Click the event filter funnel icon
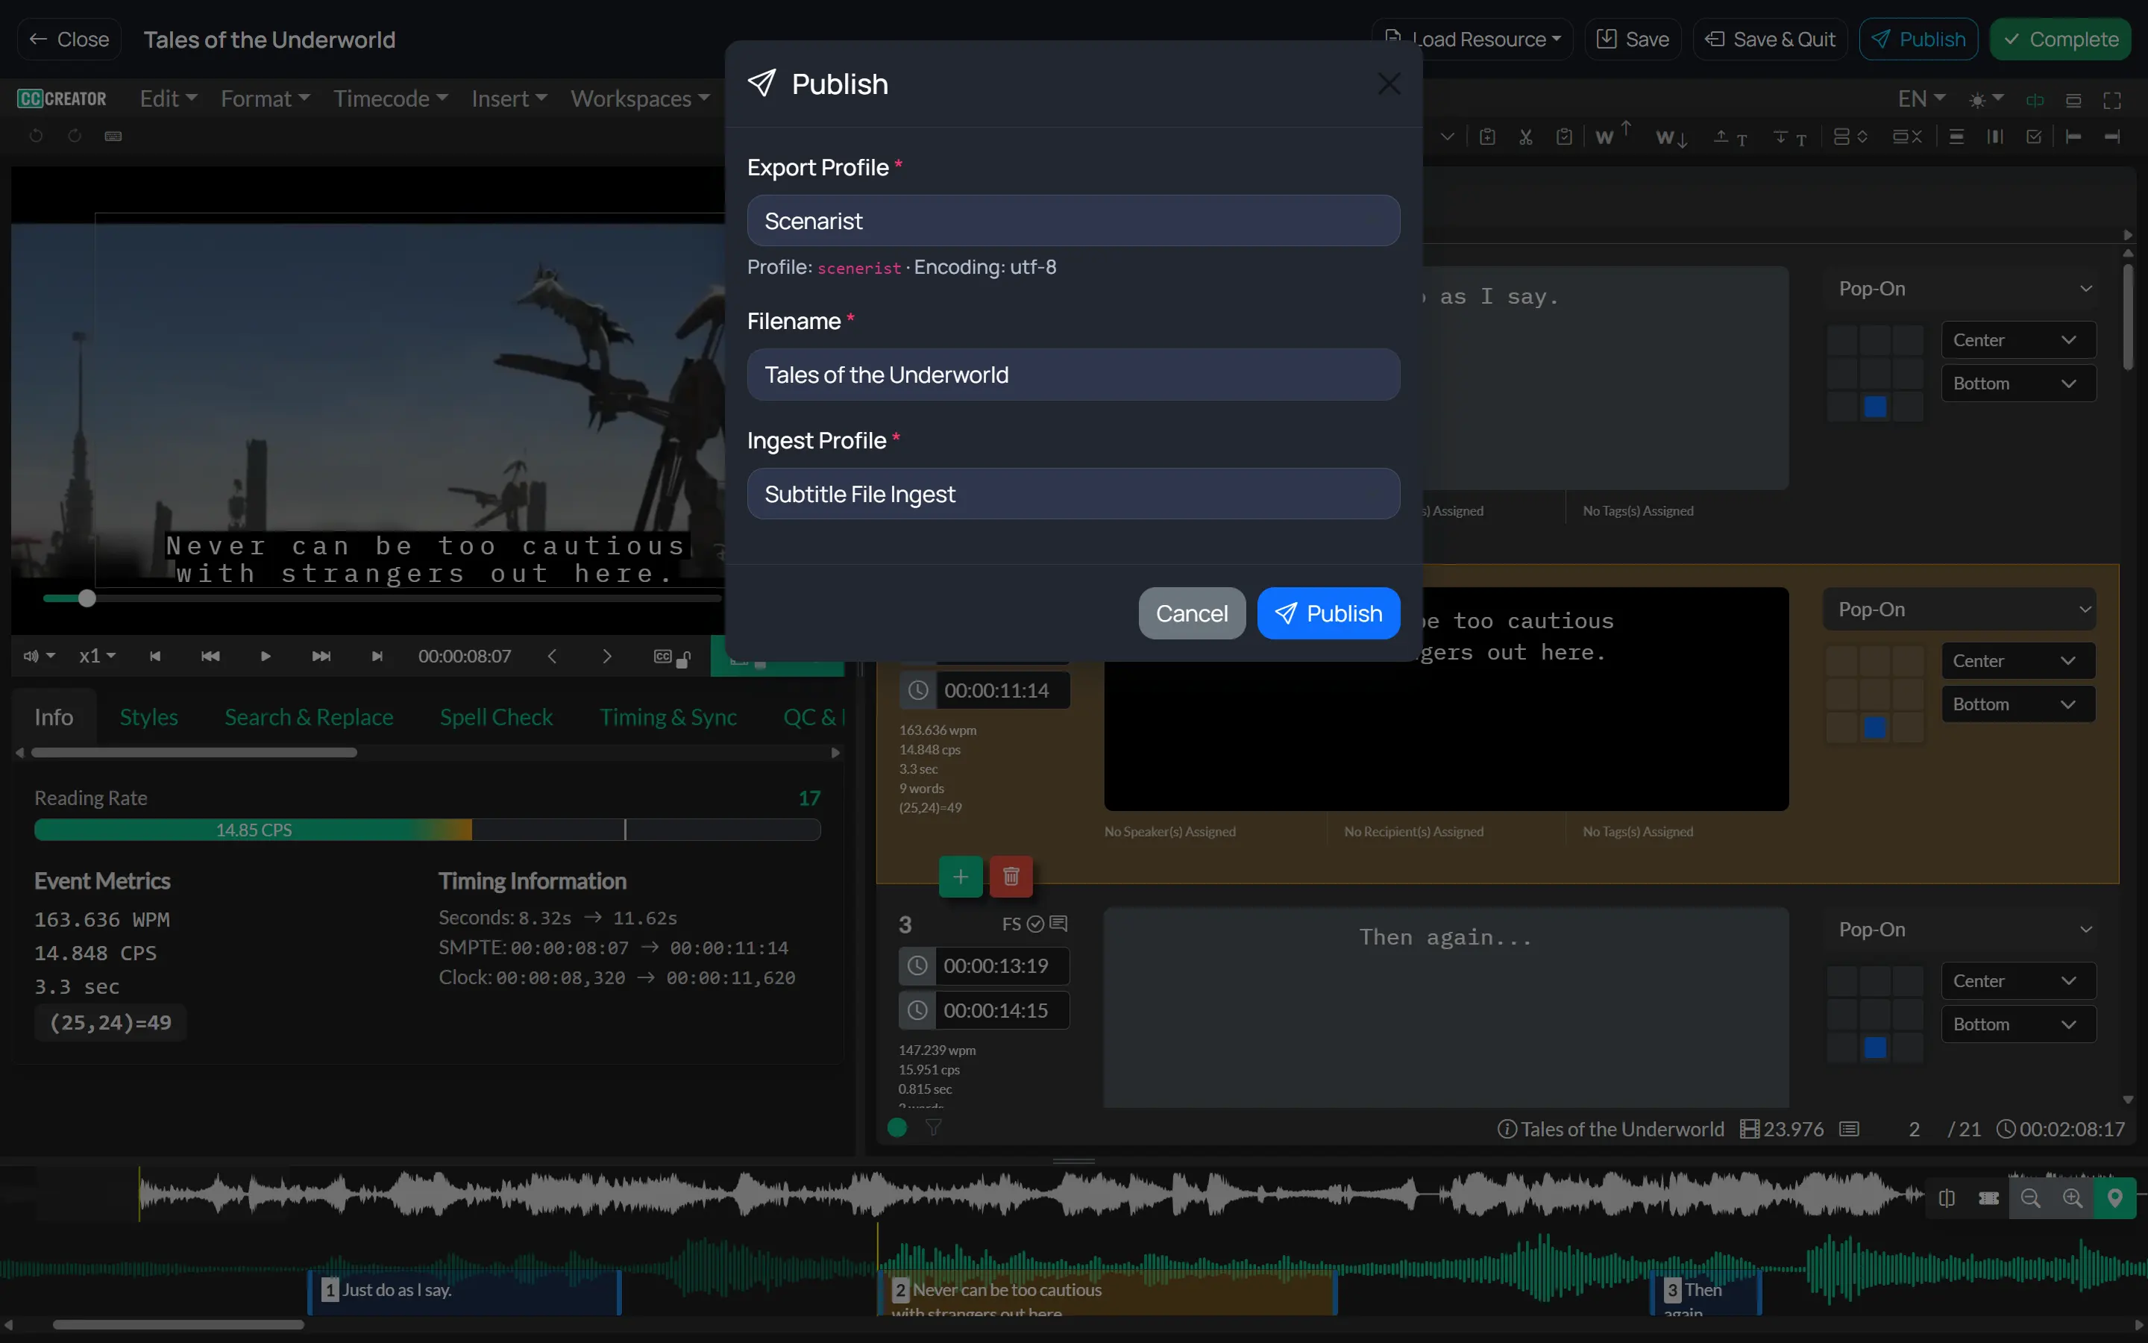The width and height of the screenshot is (2148, 1343). coord(933,1127)
